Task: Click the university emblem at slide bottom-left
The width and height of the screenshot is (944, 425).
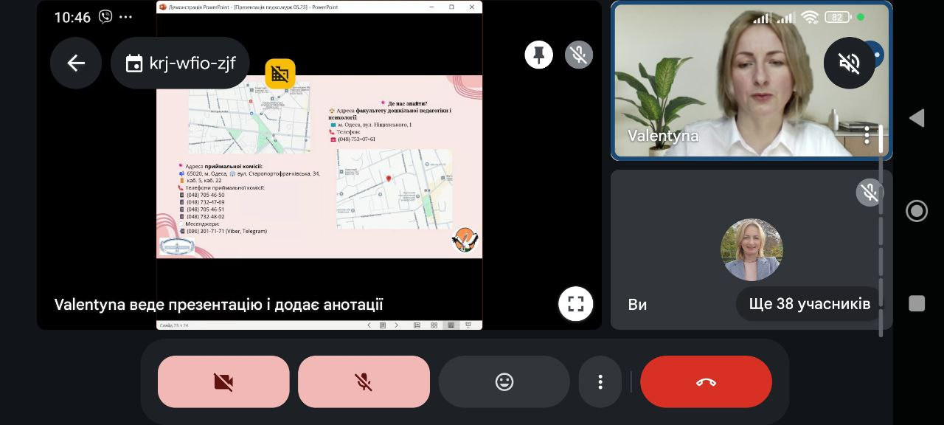Action: (176, 246)
